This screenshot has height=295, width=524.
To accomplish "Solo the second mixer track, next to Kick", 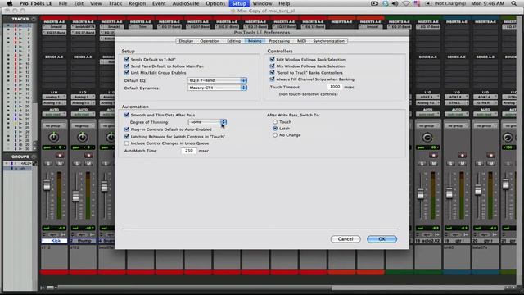I will (77, 164).
